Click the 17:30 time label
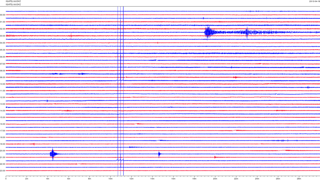The height and width of the screenshot is (180, 320). tap(3, 131)
